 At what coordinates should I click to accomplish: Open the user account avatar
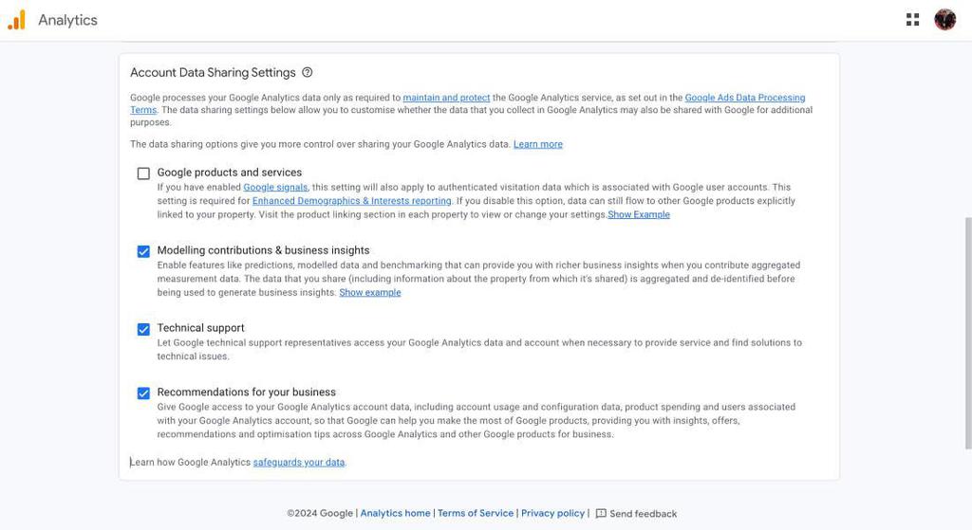click(x=944, y=20)
